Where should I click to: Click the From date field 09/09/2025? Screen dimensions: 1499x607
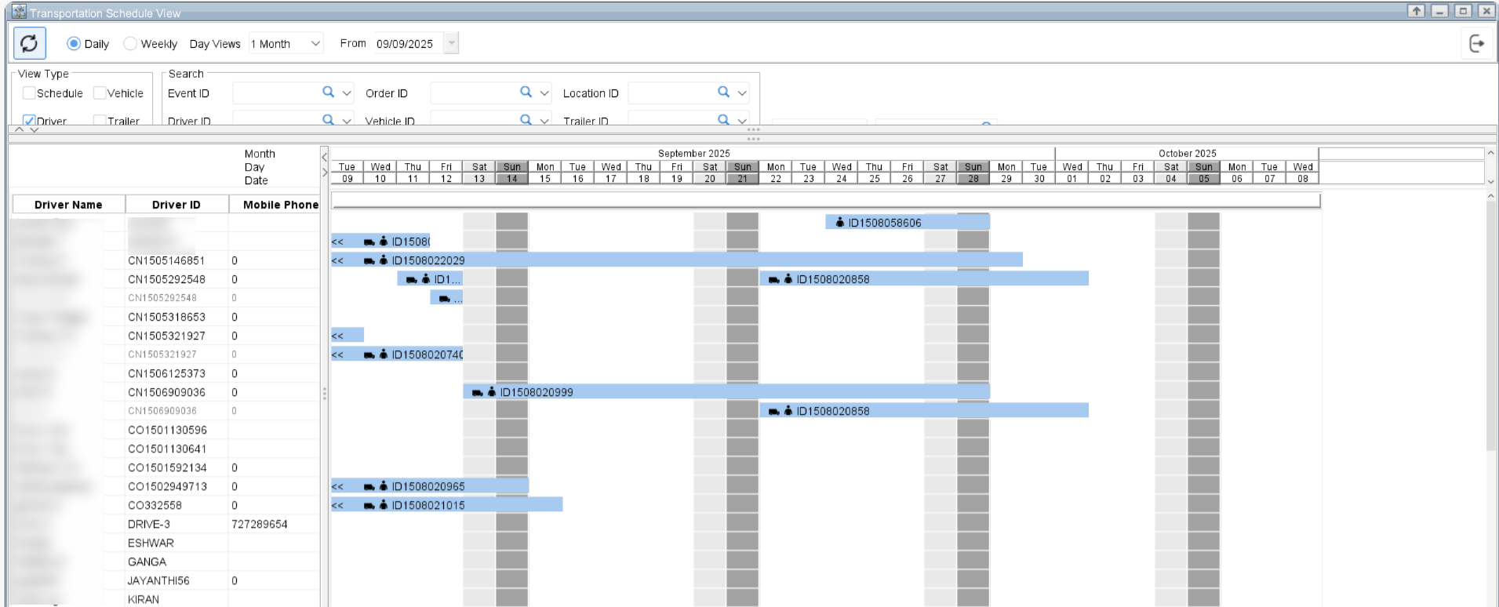[408, 44]
